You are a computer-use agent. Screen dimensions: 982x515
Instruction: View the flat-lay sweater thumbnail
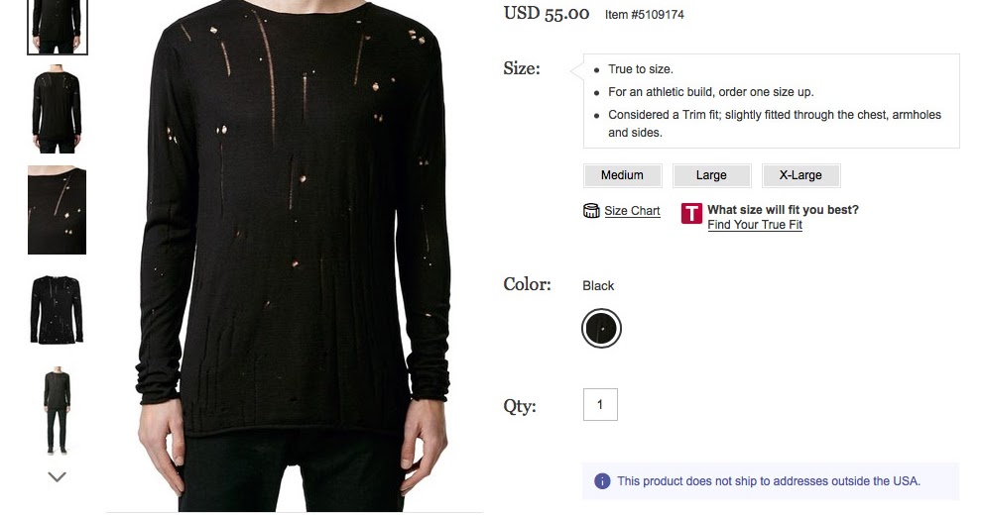click(x=57, y=310)
